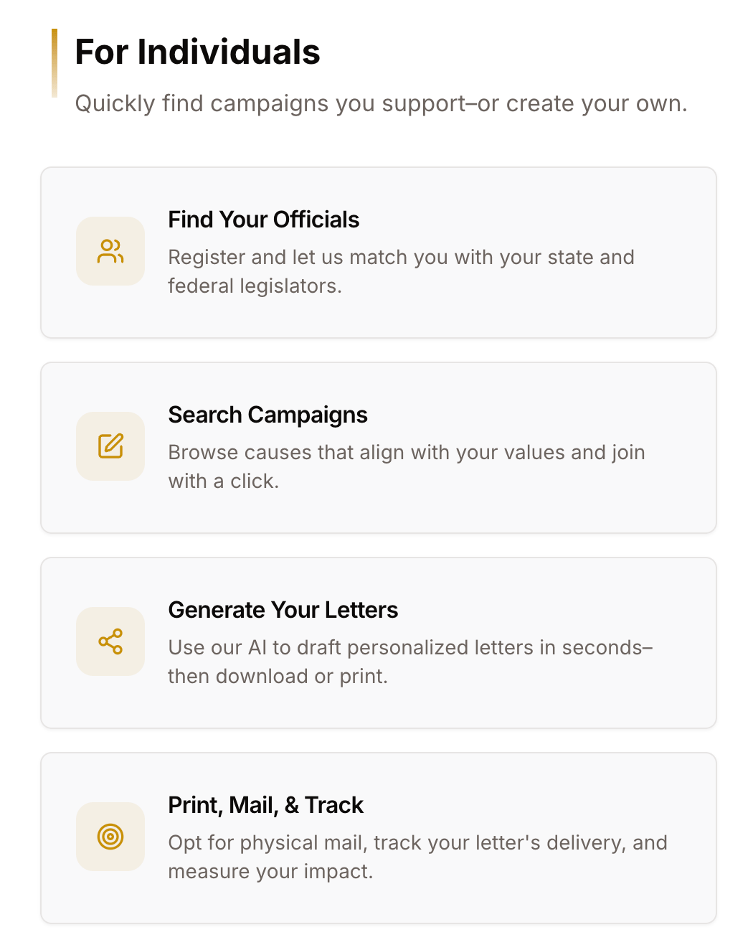The image size is (753, 950).
Task: Open the Search Campaigns title
Action: point(268,415)
